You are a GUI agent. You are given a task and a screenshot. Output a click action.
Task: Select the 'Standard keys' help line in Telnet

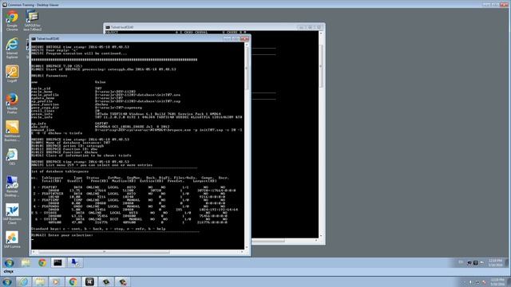point(98,229)
